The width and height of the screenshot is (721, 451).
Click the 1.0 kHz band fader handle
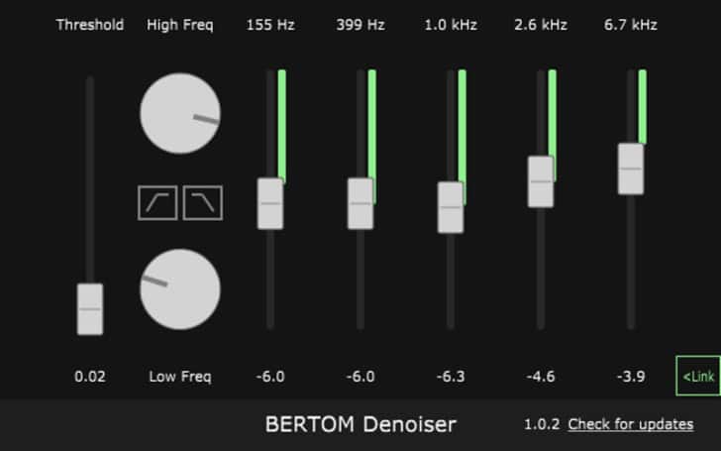(451, 207)
